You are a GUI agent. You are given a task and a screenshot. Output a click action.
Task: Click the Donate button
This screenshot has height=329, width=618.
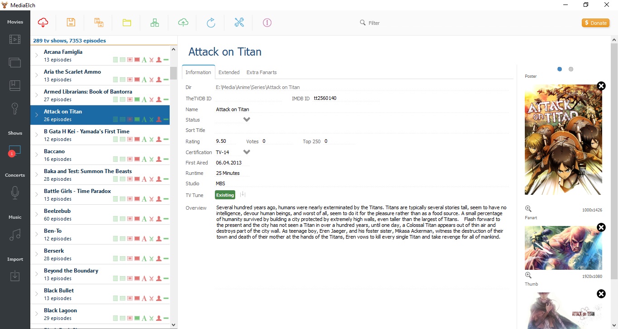pos(595,23)
